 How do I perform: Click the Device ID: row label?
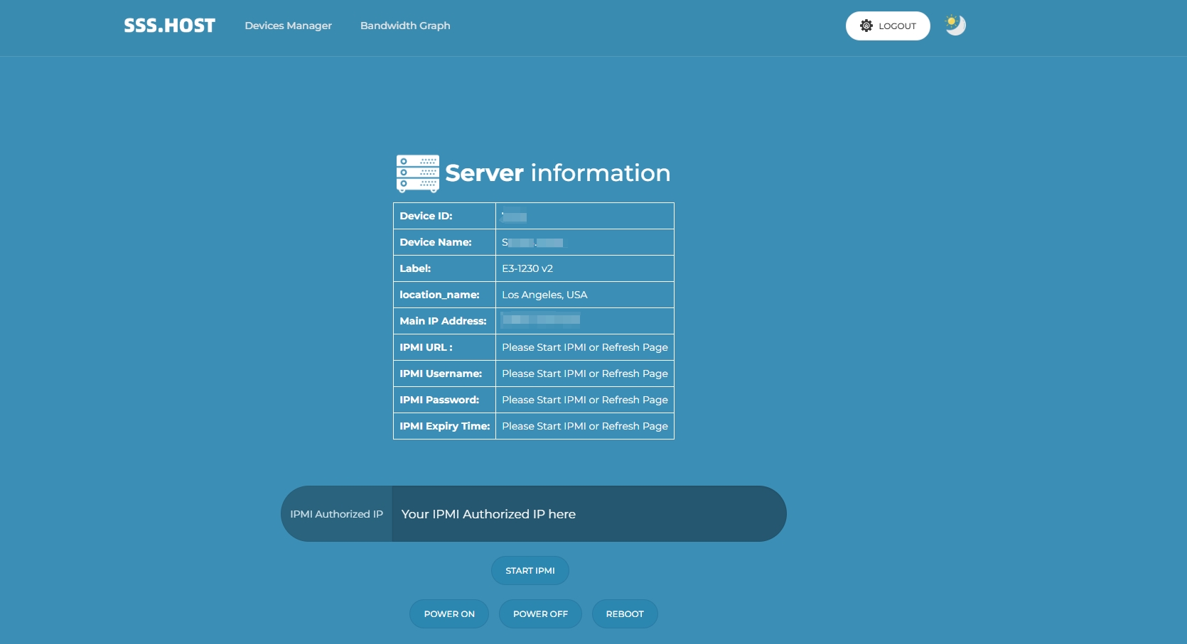coord(426,216)
